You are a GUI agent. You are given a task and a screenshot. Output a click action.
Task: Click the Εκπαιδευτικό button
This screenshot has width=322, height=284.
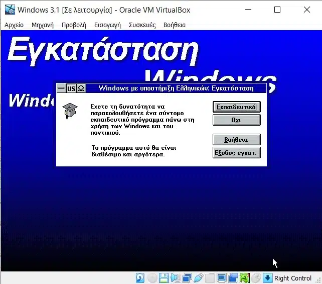(x=237, y=107)
